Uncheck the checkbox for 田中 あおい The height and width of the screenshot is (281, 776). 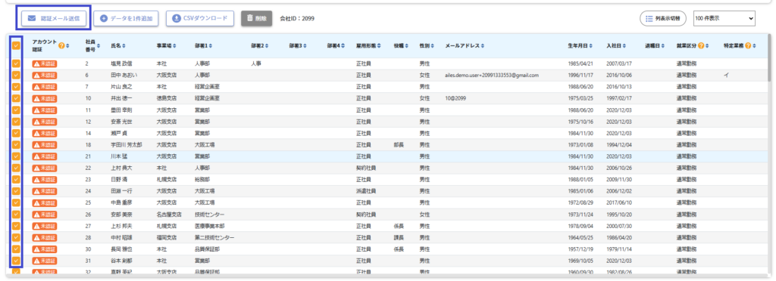coord(16,76)
